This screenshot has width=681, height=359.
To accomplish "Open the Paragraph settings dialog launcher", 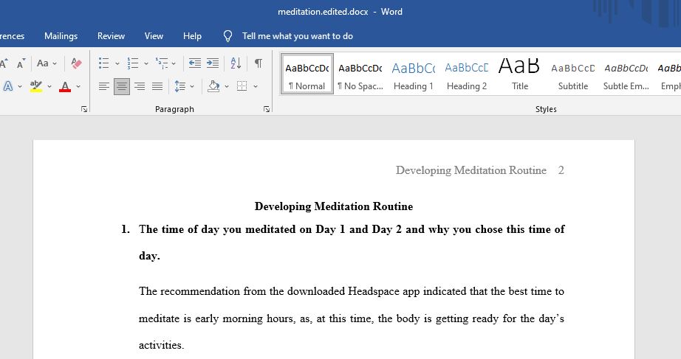I will click(267, 109).
